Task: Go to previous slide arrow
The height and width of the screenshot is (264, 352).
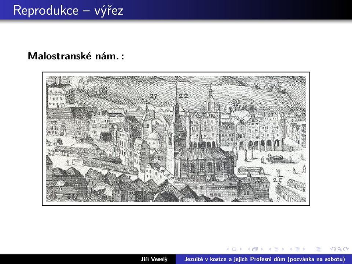Action: [228, 249]
